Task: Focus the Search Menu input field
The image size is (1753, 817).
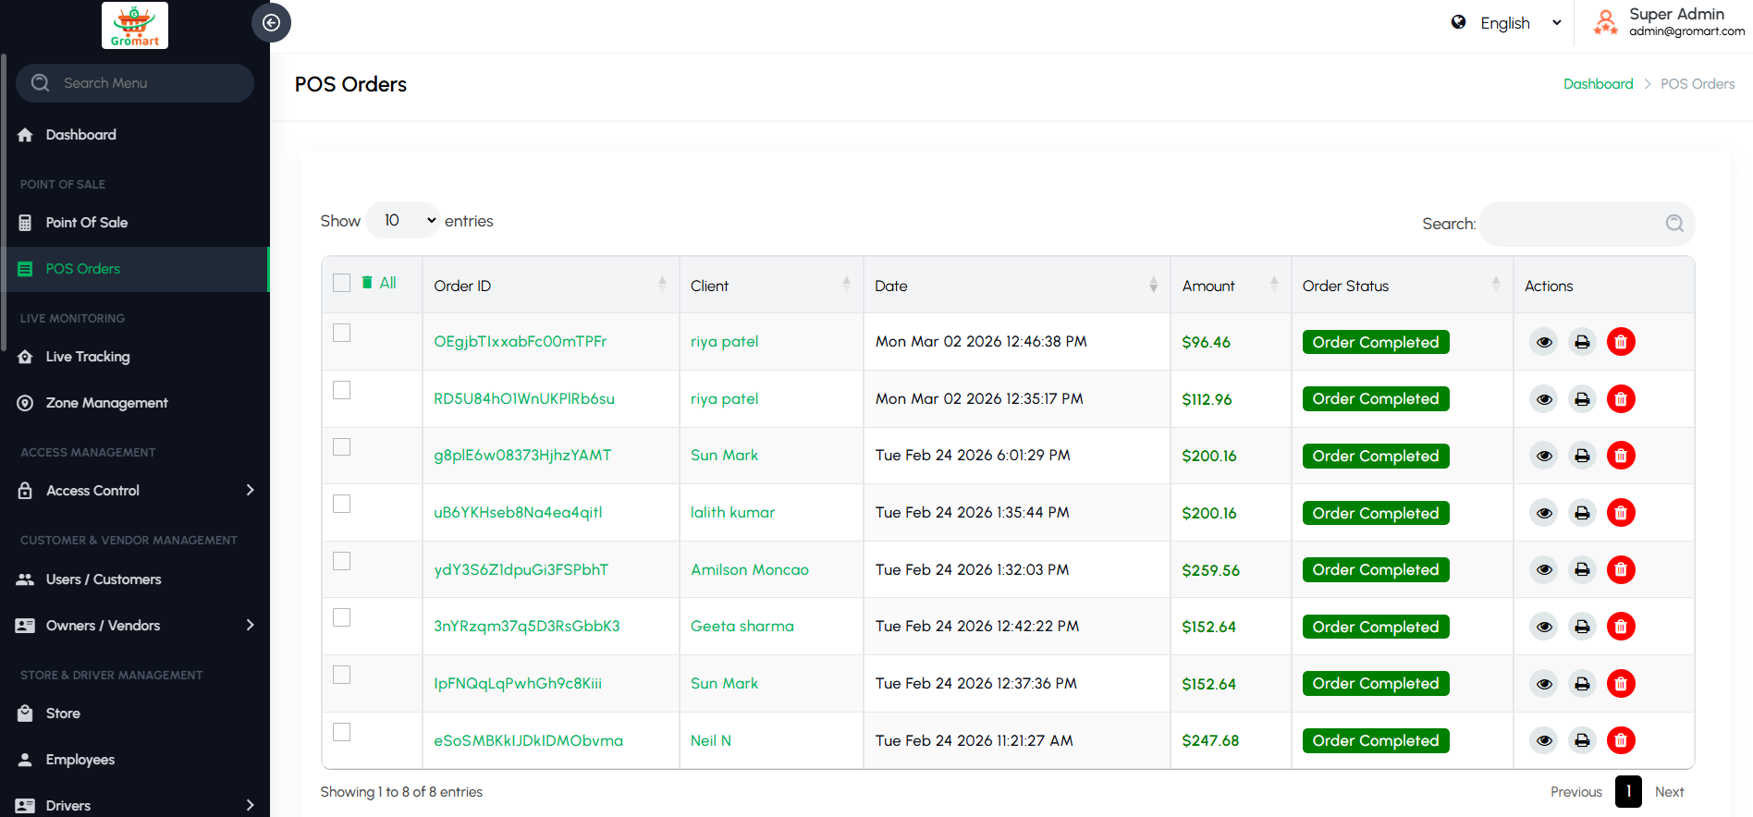Action: (x=148, y=83)
